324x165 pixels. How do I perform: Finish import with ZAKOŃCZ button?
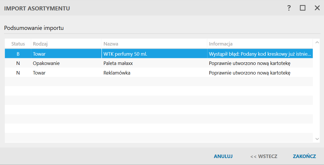click(x=304, y=156)
